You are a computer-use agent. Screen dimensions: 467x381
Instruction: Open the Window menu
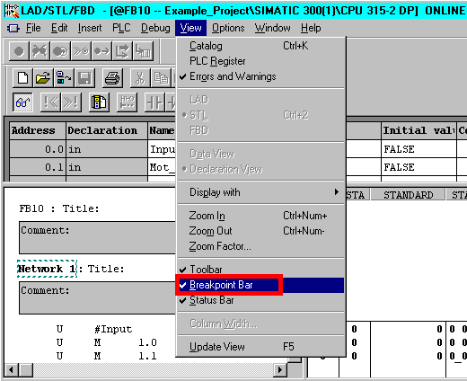click(x=272, y=28)
